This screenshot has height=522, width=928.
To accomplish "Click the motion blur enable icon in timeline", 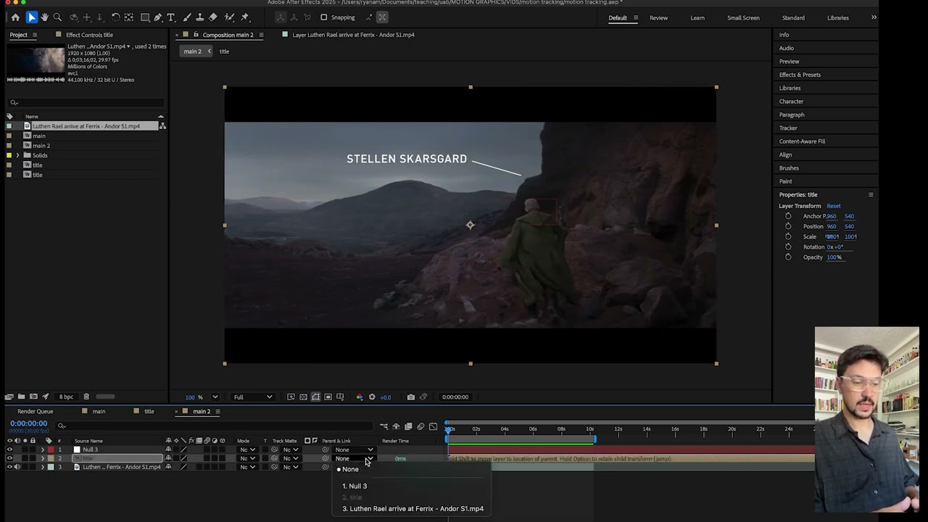I will tap(420, 426).
